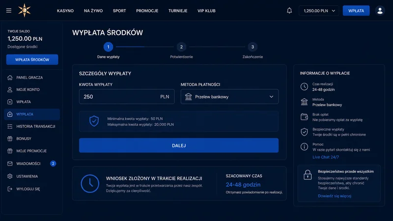Click the Dalej button
Image resolution: width=393 pixels, height=221 pixels.
pos(179,145)
